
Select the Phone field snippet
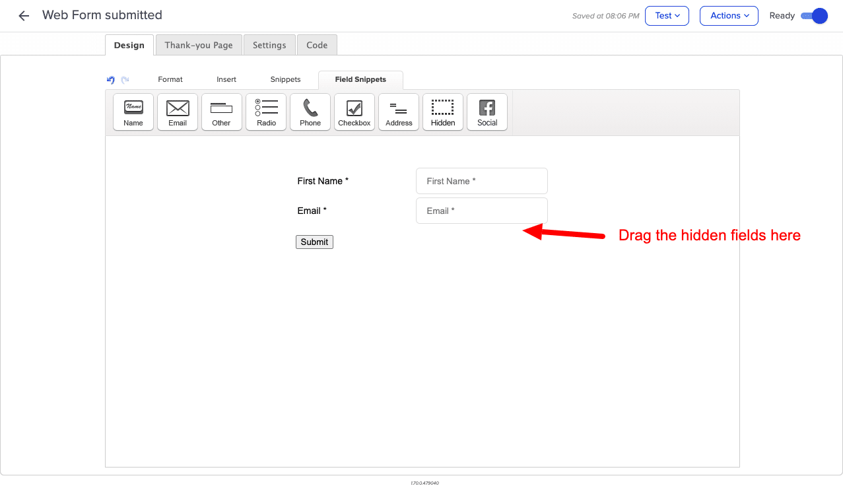click(310, 112)
